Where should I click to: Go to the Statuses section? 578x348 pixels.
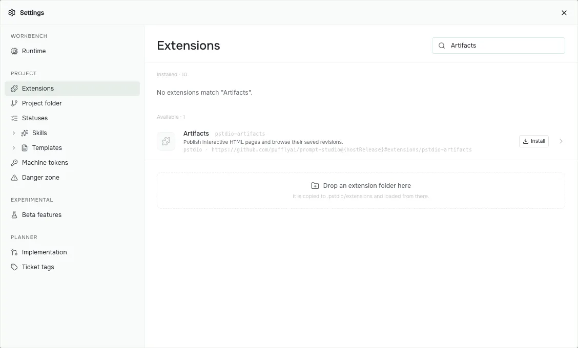pos(72,118)
